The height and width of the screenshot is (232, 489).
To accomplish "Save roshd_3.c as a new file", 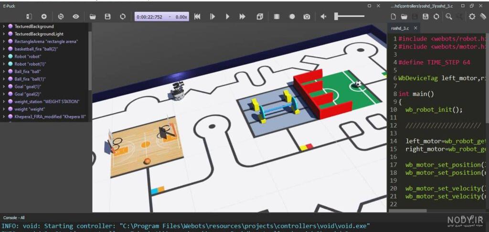I will pyautogui.click(x=425, y=17).
